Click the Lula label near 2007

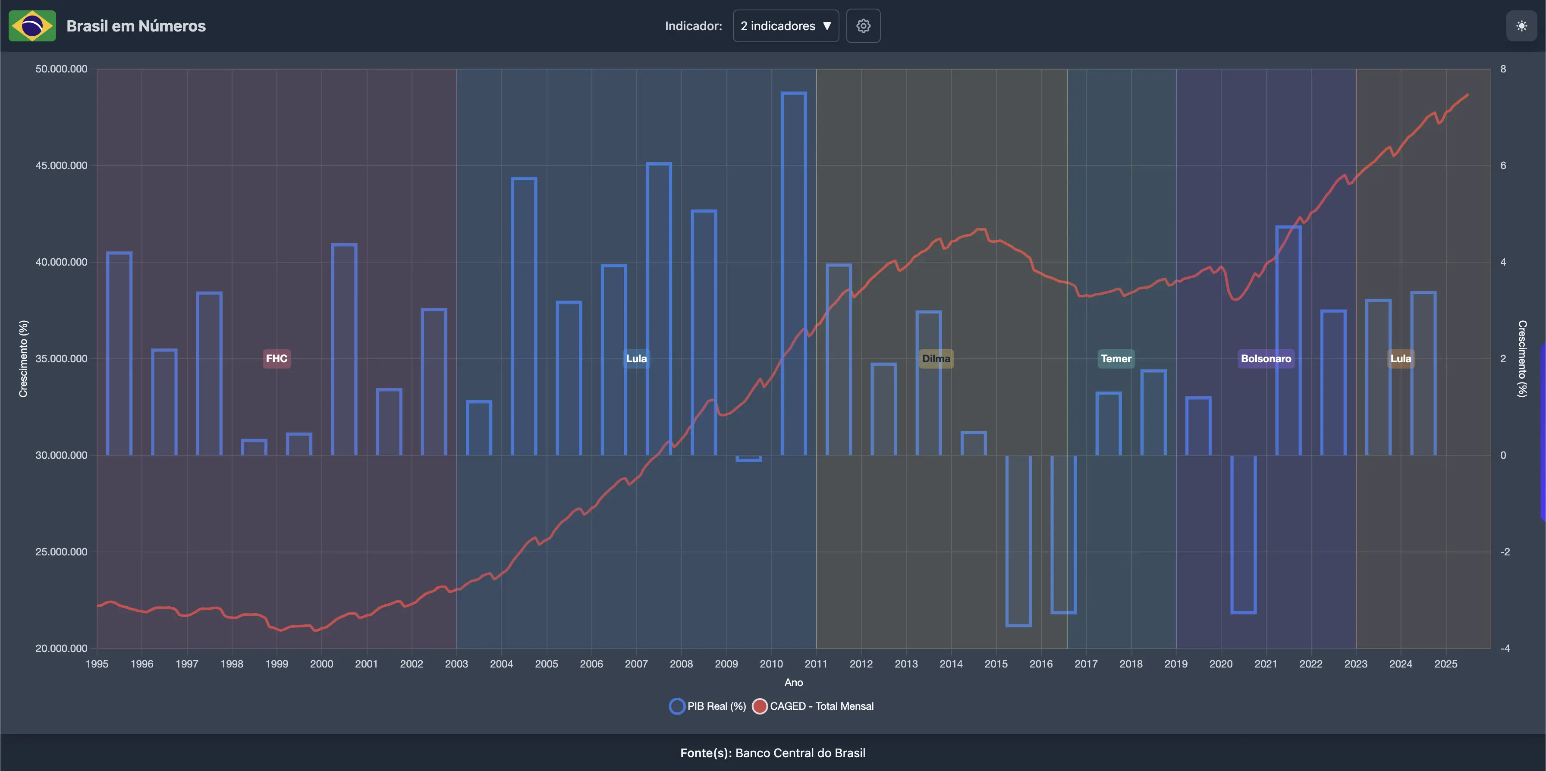[x=636, y=359]
